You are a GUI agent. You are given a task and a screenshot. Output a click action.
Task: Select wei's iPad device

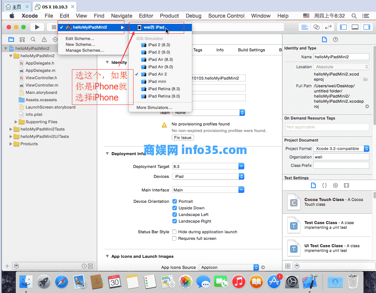coord(160,28)
